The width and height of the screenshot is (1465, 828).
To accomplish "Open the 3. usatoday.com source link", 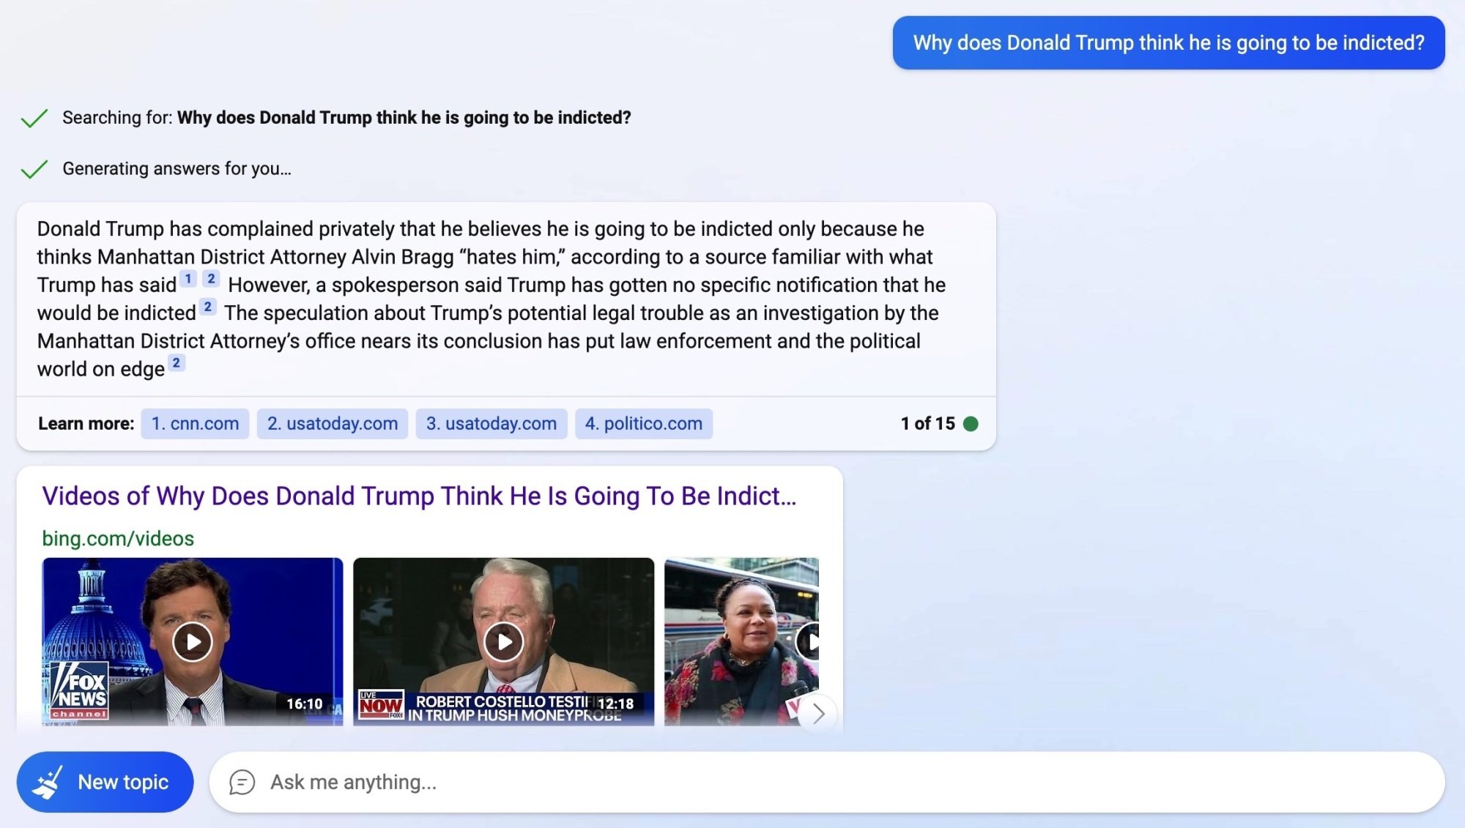I will click(492, 423).
